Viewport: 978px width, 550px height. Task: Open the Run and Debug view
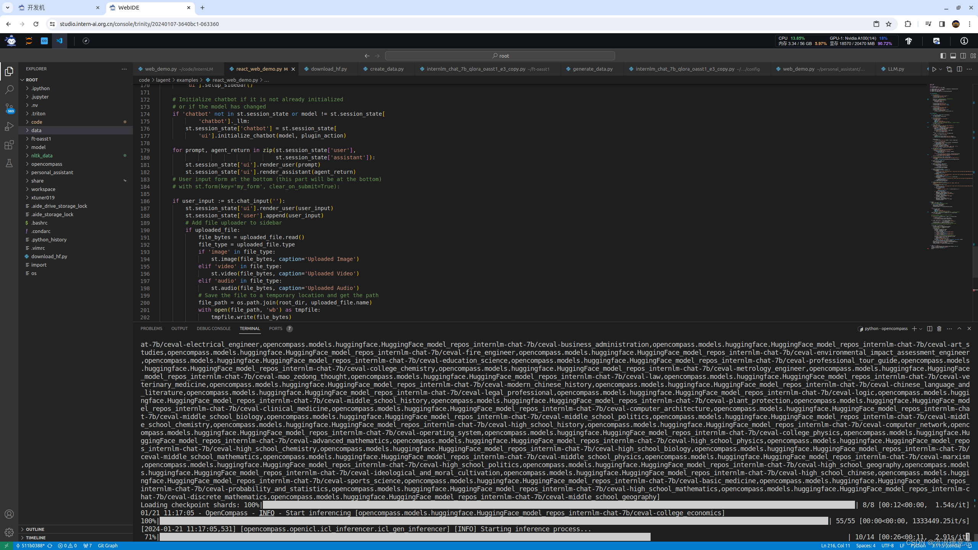coord(9,126)
